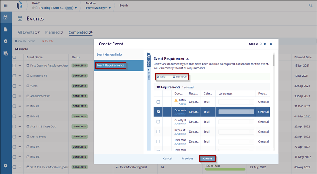The height and width of the screenshot is (174, 317).
Task: Open the app launcher grid icon
Action: [6, 5]
